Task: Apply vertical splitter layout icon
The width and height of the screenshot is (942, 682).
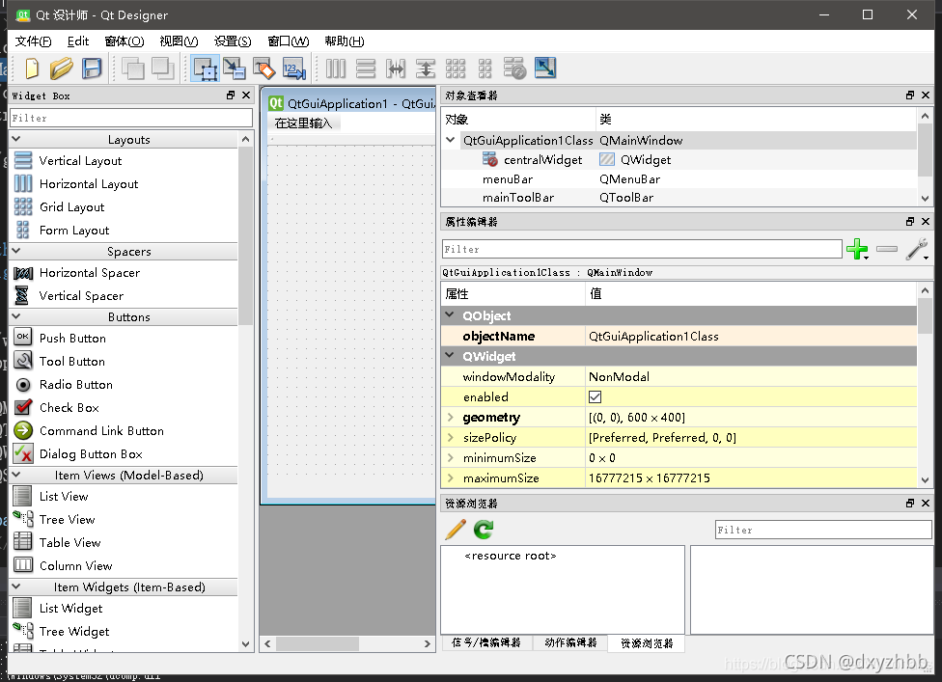Action: [426, 68]
